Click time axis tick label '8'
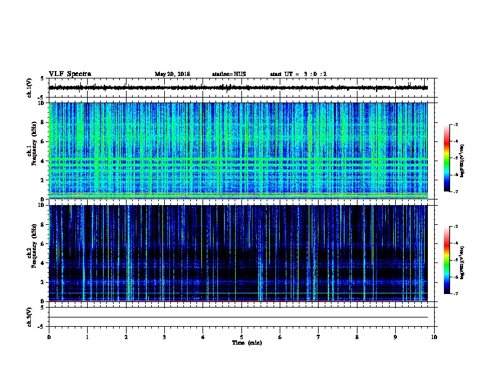The height and width of the screenshot is (378, 489). point(357,337)
